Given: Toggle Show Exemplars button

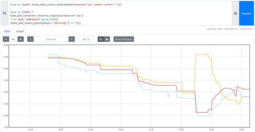Looking at the screenshot, I should 123,39.
